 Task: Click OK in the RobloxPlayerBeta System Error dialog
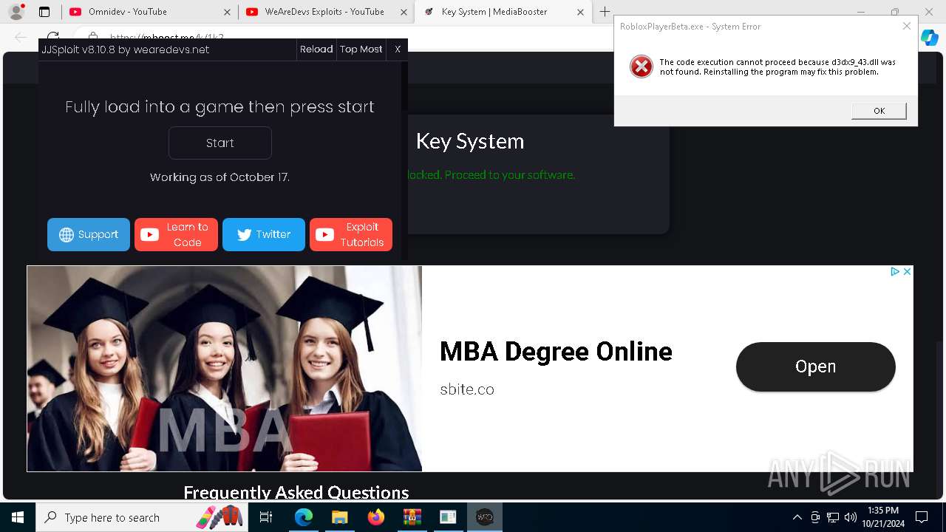point(879,111)
